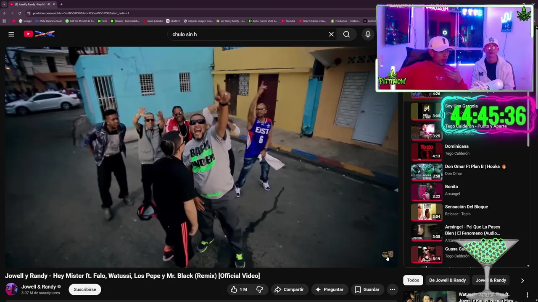Go back with browser back arrow
Viewport: 538px width, 302px height.
click(5, 13)
